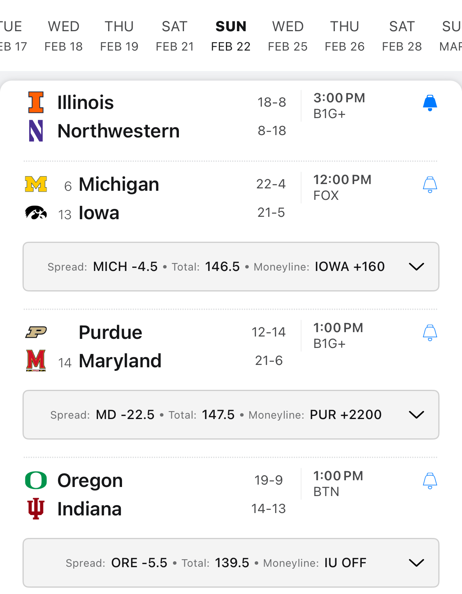Open the Maryland team name link

point(120,361)
